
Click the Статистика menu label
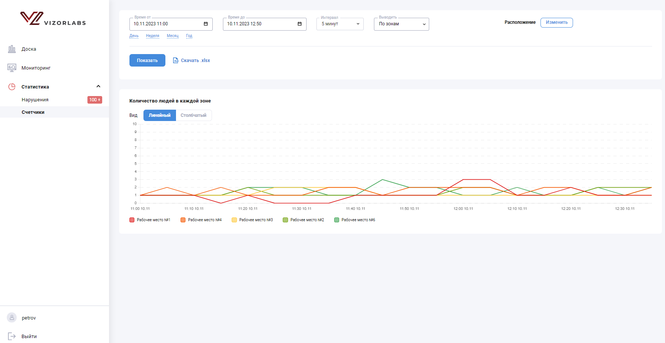[x=35, y=87]
